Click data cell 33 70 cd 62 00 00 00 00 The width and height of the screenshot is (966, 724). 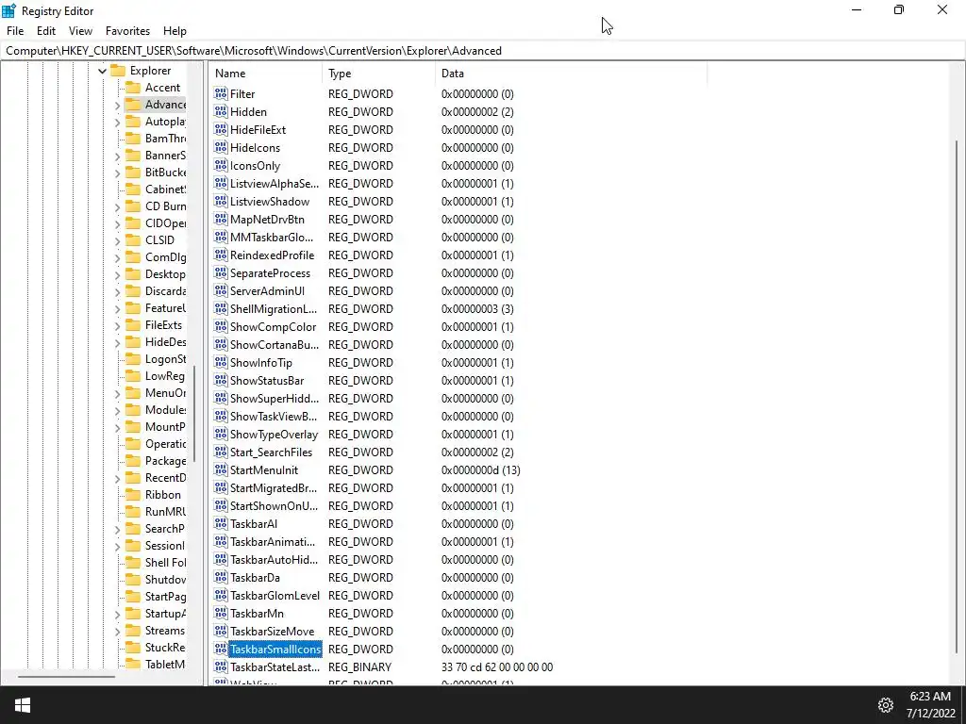point(497,667)
